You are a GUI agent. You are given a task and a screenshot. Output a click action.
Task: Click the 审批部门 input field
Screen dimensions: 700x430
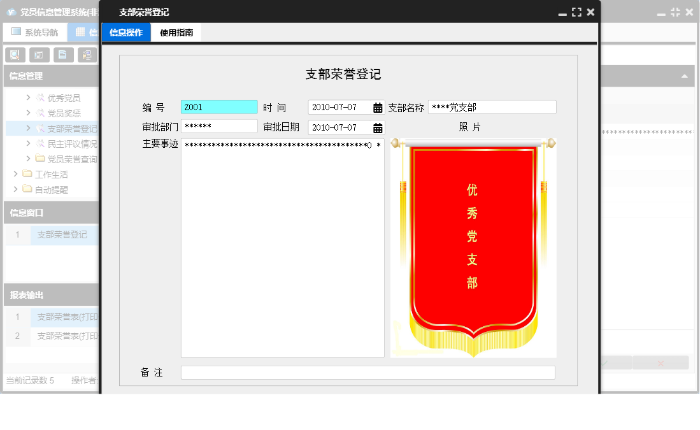219,126
